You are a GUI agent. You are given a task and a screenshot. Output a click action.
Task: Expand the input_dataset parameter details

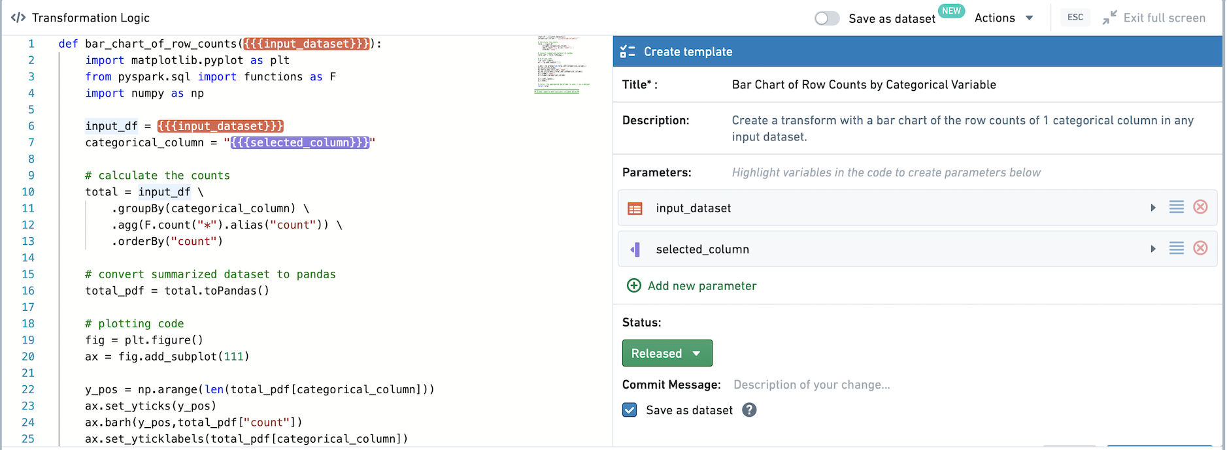point(1153,208)
